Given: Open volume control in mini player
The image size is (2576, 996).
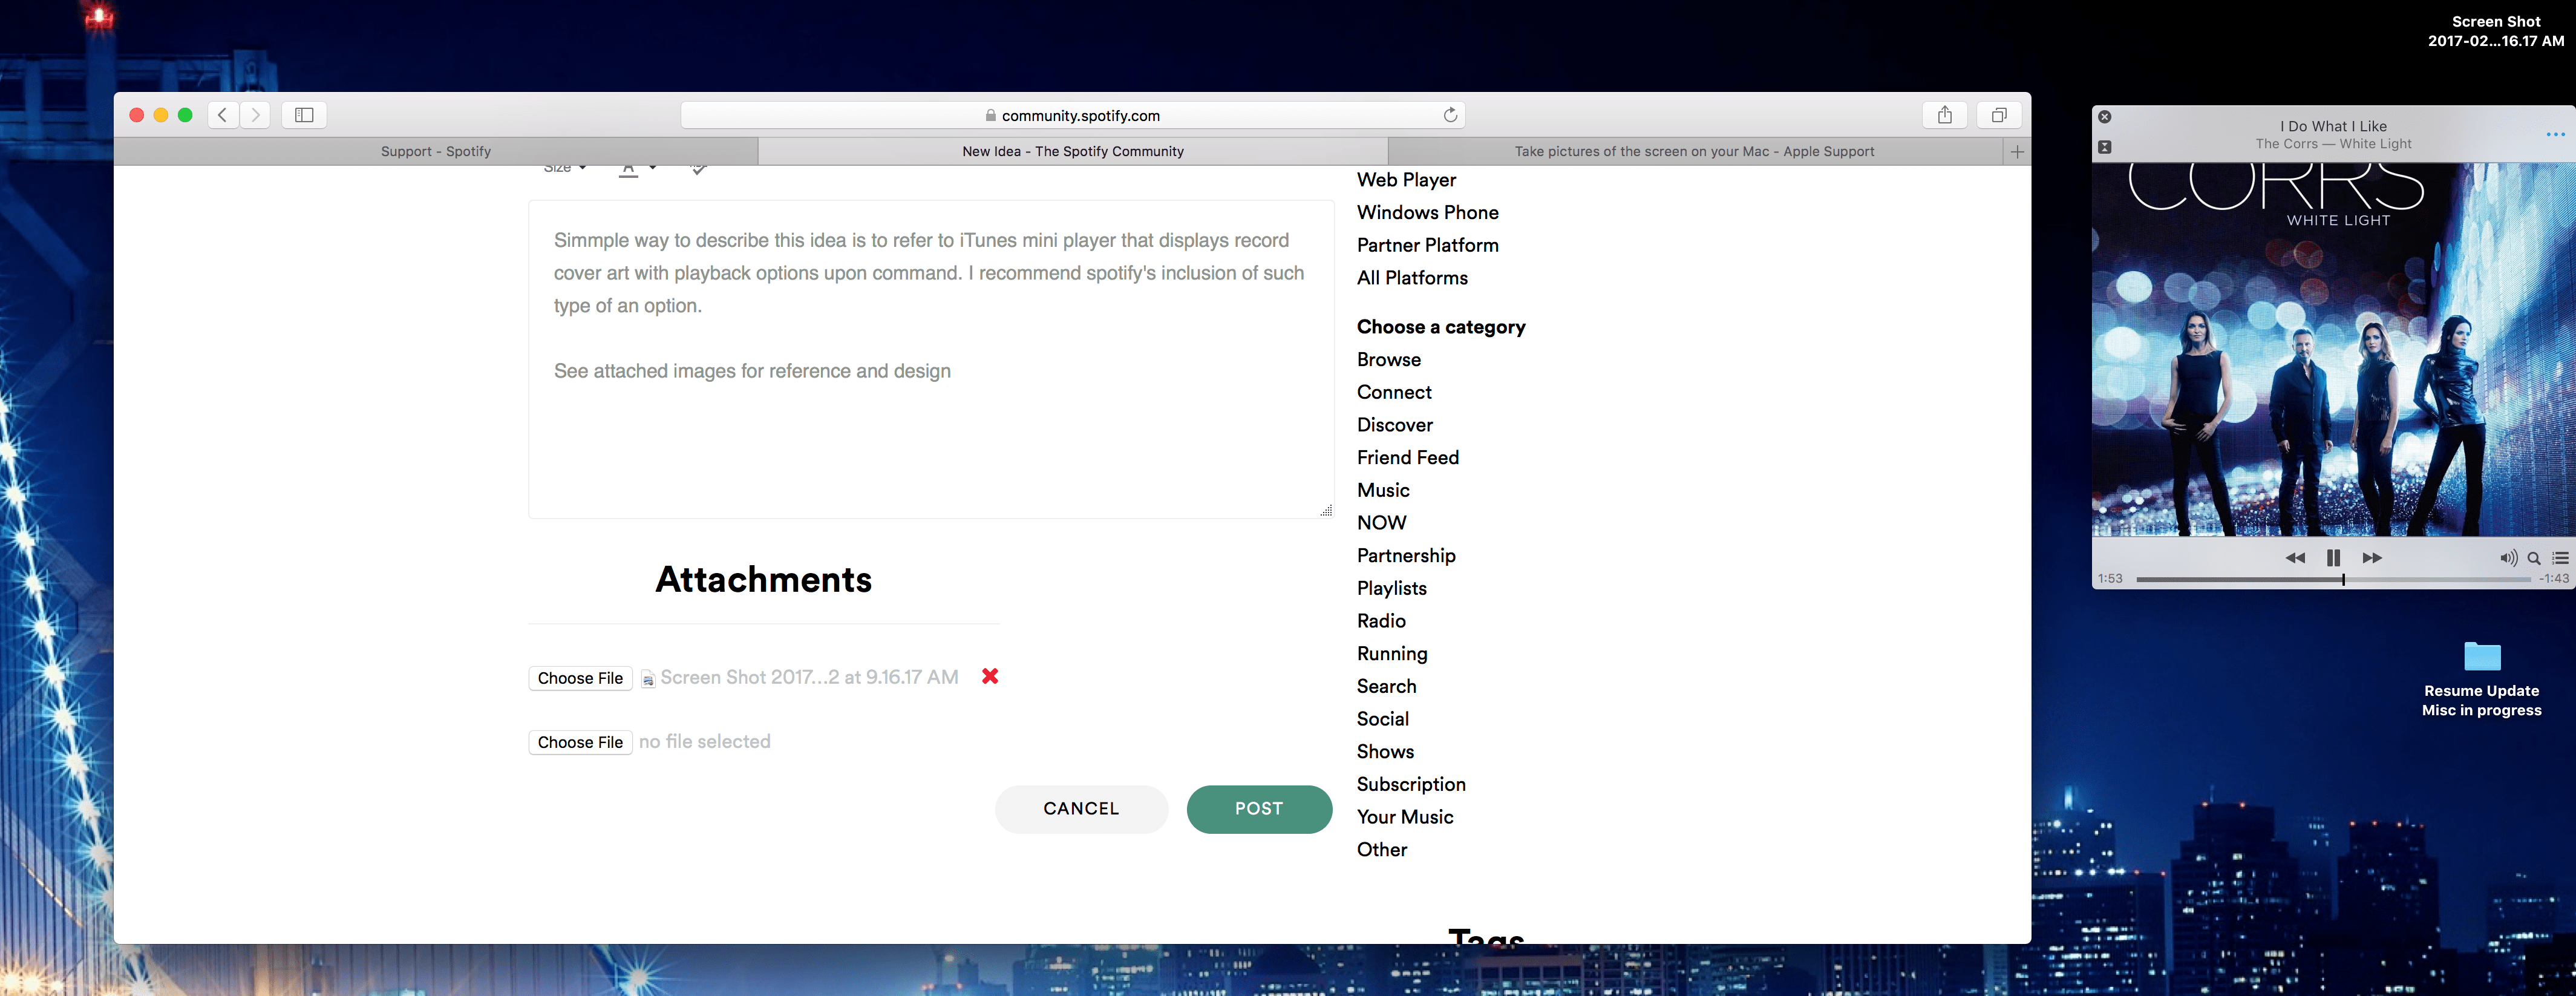Looking at the screenshot, I should point(2508,558).
